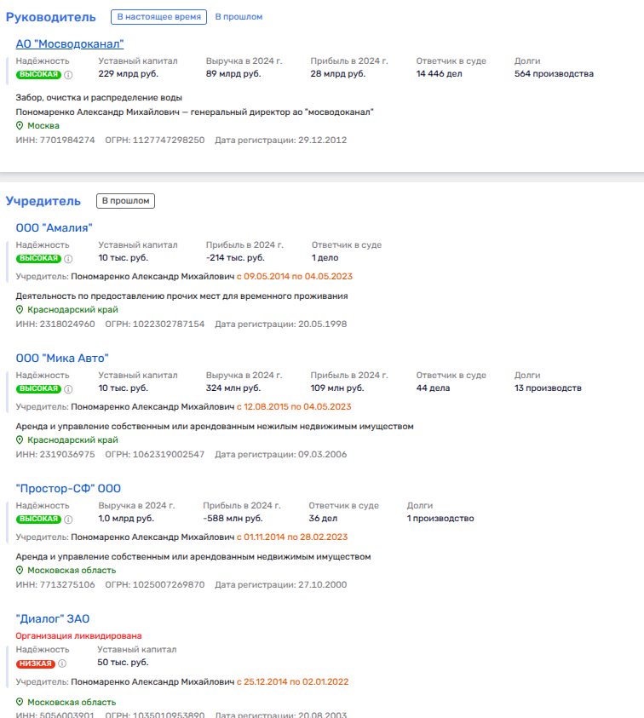This screenshot has width=644, height=718.
Task: Click location pin for ООО Амалия Краснодарский край
Action: (x=20, y=310)
